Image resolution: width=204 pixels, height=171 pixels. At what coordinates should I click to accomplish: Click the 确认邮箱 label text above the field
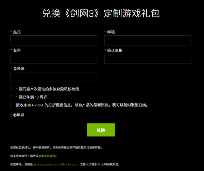point(115,50)
